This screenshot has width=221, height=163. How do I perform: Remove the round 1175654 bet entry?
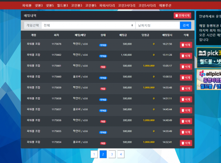tap(186, 143)
